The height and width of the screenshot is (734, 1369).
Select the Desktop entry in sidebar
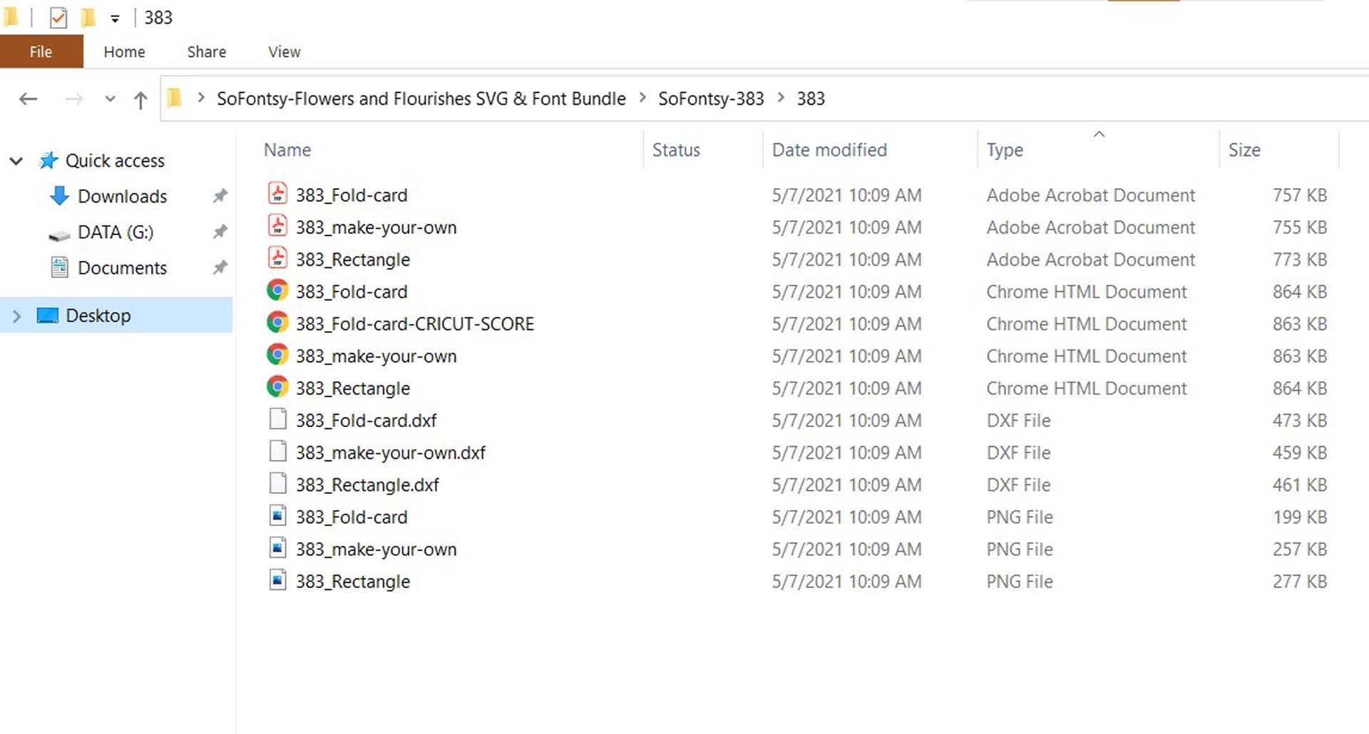tap(98, 315)
